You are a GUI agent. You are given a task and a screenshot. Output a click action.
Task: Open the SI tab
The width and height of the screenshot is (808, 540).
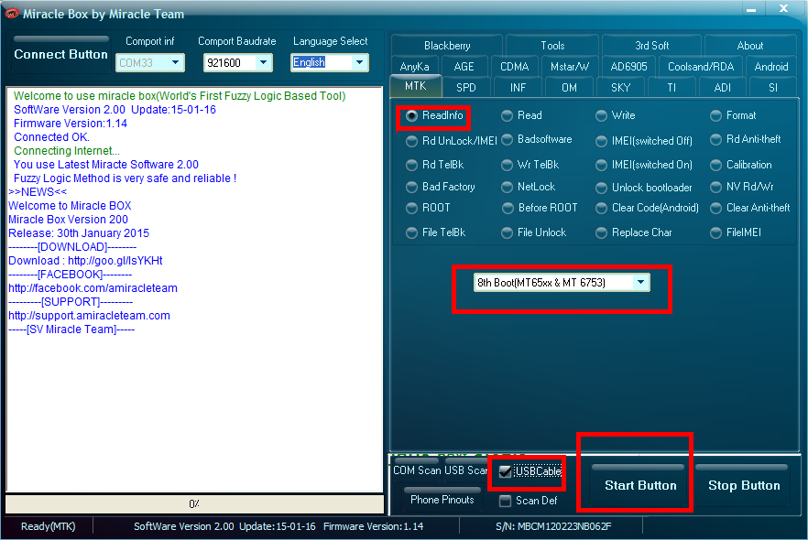(773, 88)
